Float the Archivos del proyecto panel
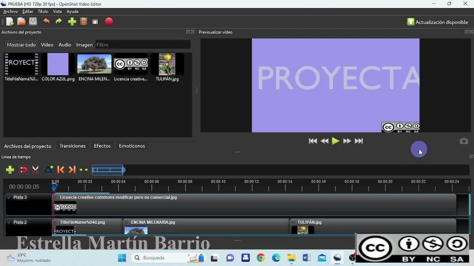The width and height of the screenshot is (474, 266). point(188,32)
